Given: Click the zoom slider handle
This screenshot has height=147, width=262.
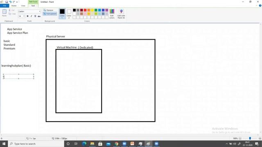Looking at the screenshot, I should point(250,138).
